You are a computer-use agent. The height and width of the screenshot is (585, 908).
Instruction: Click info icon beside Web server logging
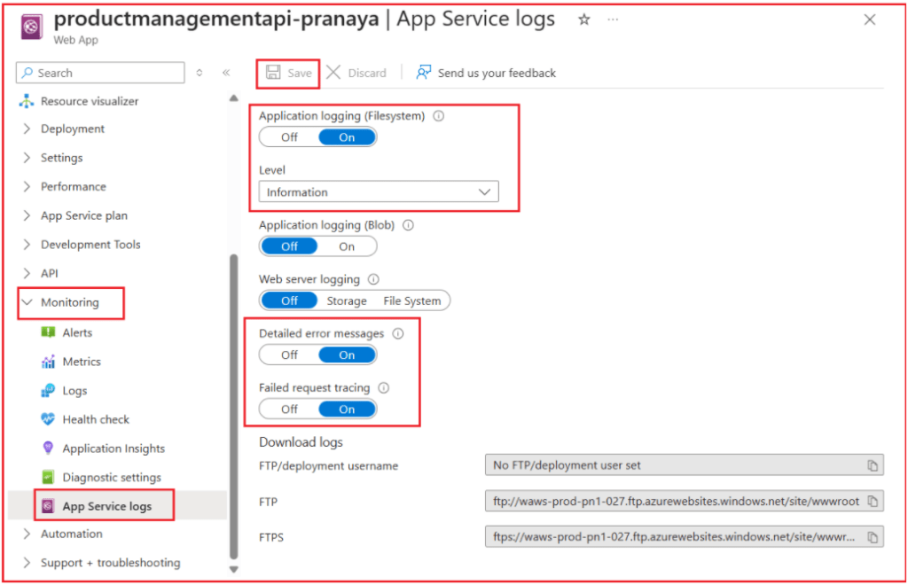tap(373, 279)
